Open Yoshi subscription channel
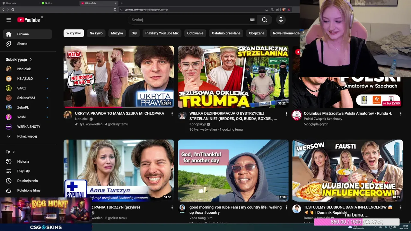This screenshot has height=231, width=411. (x=27, y=117)
